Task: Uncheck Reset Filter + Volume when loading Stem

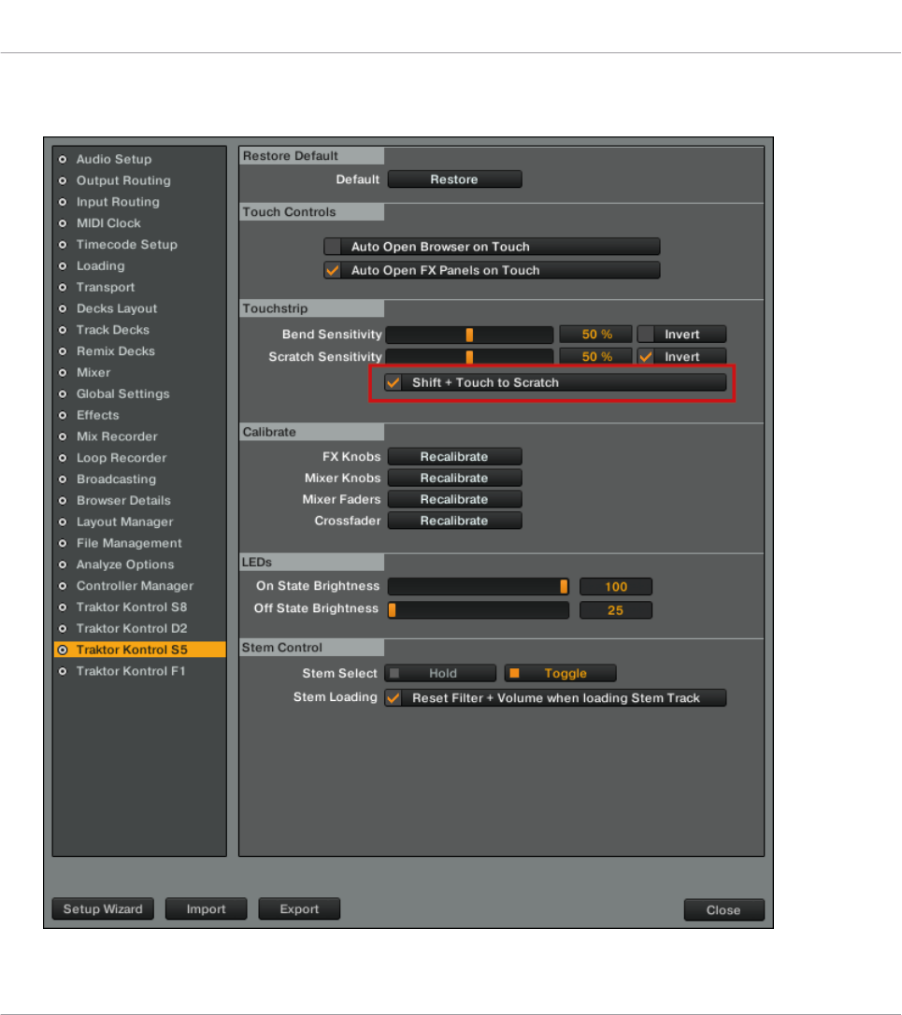Action: click(x=394, y=698)
